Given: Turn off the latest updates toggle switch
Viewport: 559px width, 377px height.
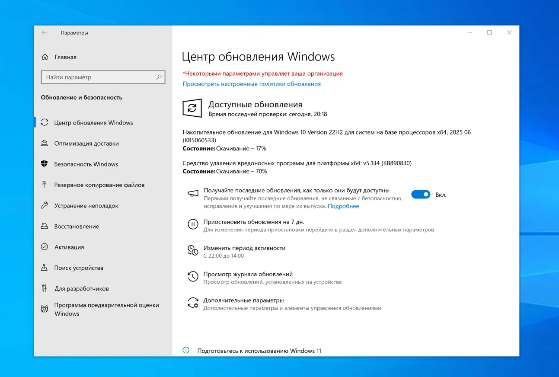Looking at the screenshot, I should point(421,195).
